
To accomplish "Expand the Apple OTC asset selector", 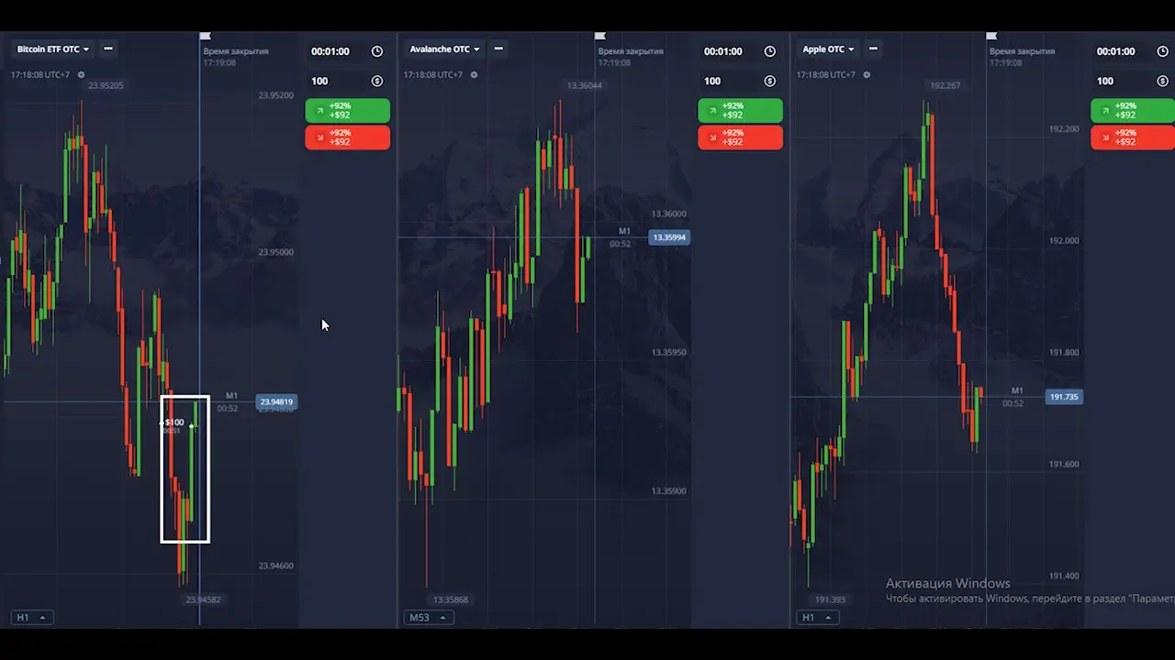I will coord(828,49).
